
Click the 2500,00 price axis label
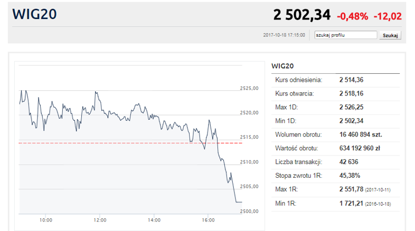point(249,211)
